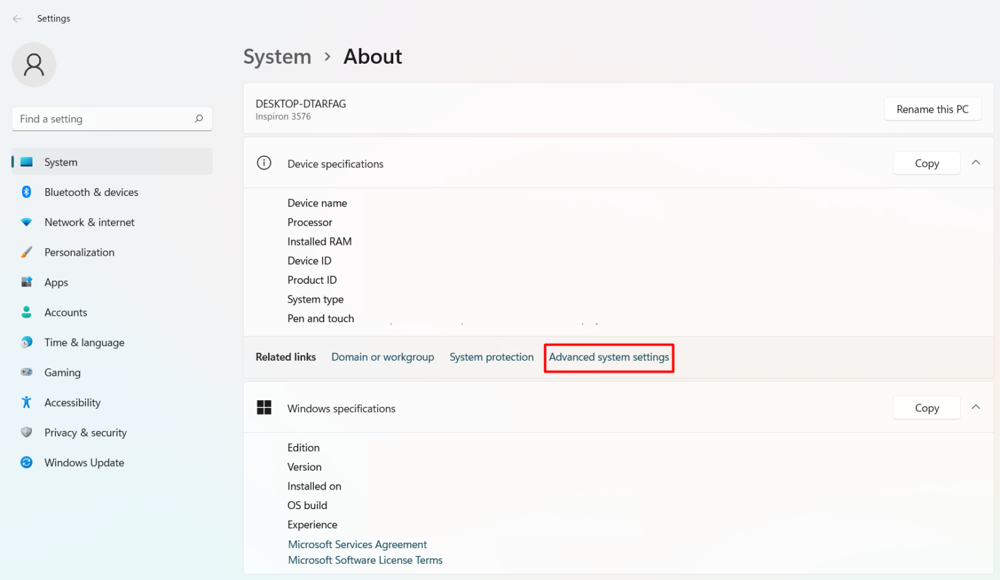Click the user avatar at top left

[34, 64]
